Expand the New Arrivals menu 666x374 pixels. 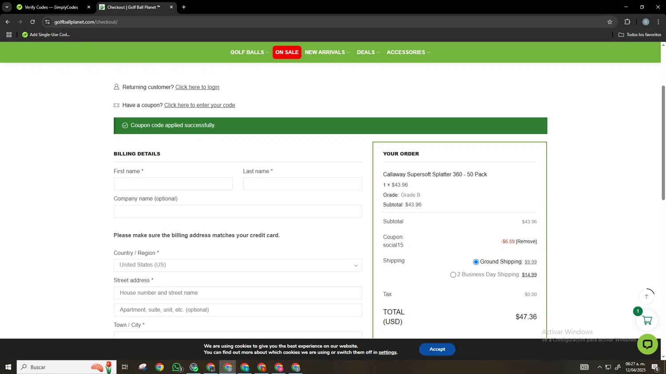(327, 52)
